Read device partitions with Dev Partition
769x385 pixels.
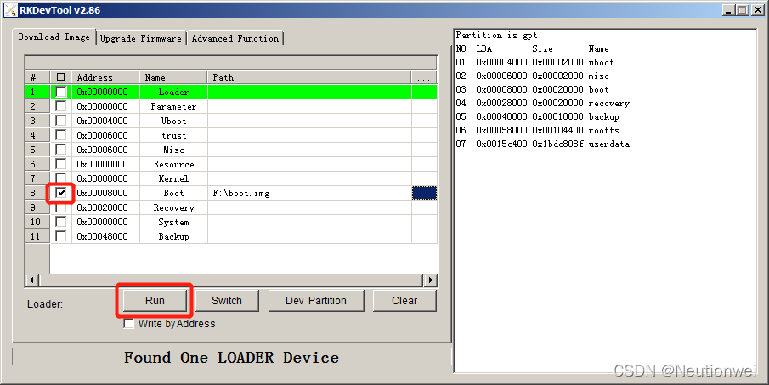click(x=316, y=301)
